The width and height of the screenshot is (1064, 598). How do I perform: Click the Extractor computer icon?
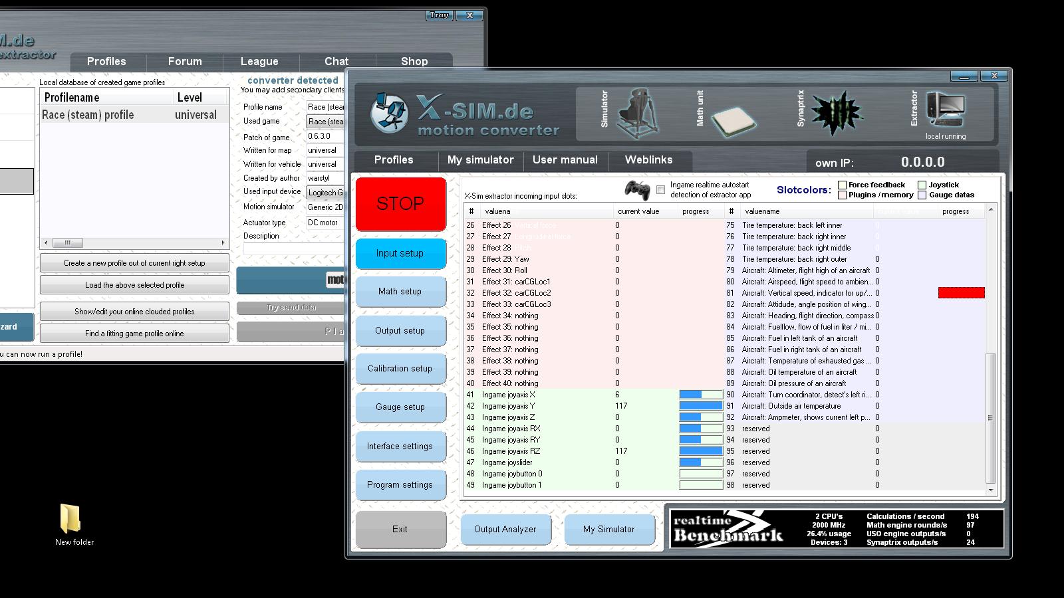click(946, 110)
